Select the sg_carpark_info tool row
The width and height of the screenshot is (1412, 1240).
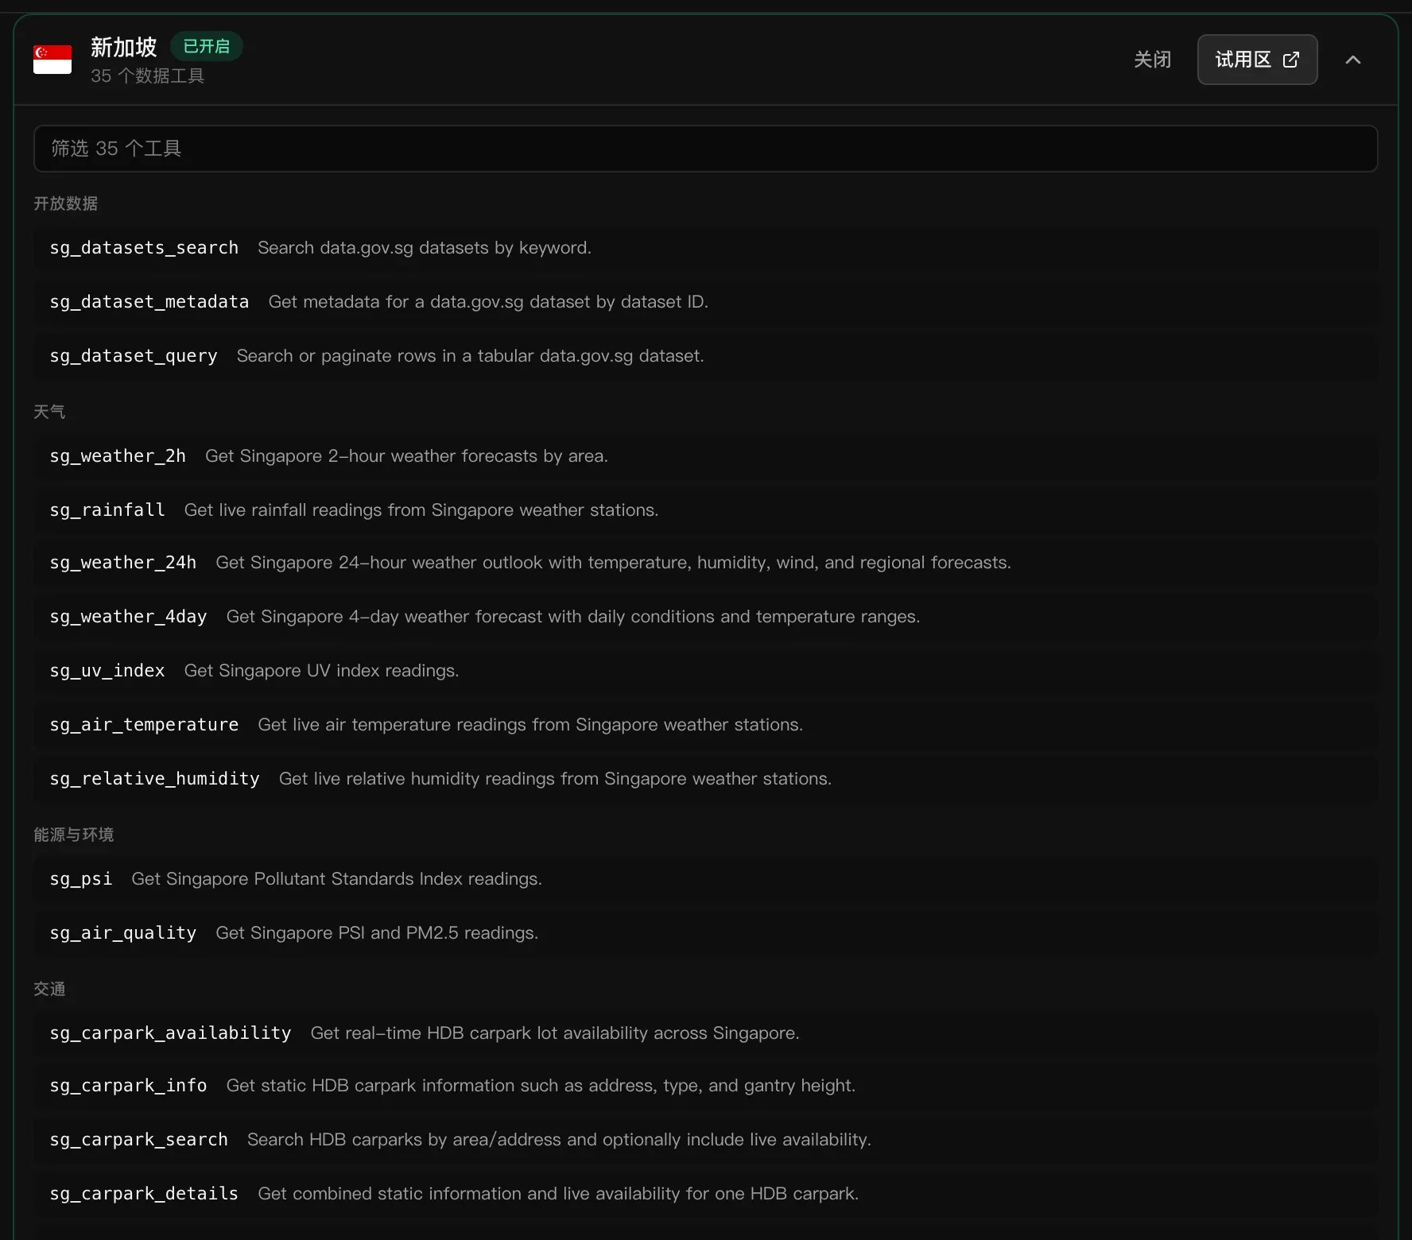[705, 1086]
